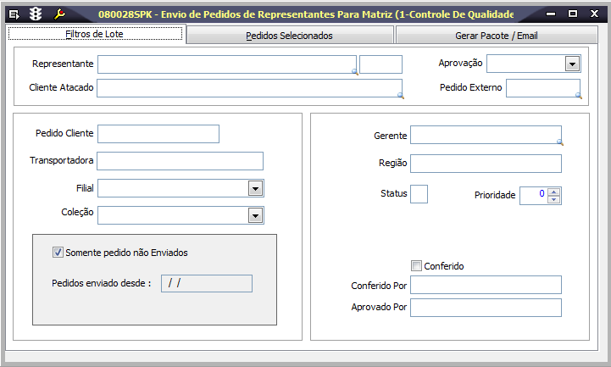Increase Prioridade with up arrow
Viewport: 611px width, 367px height.
(x=553, y=192)
